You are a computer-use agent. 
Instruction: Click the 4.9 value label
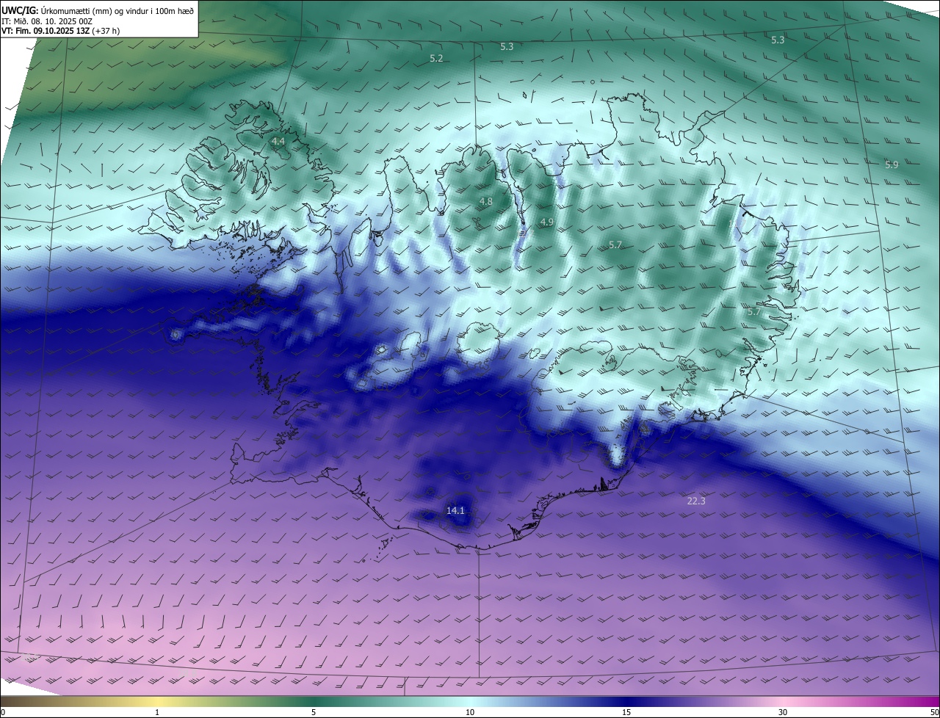546,222
